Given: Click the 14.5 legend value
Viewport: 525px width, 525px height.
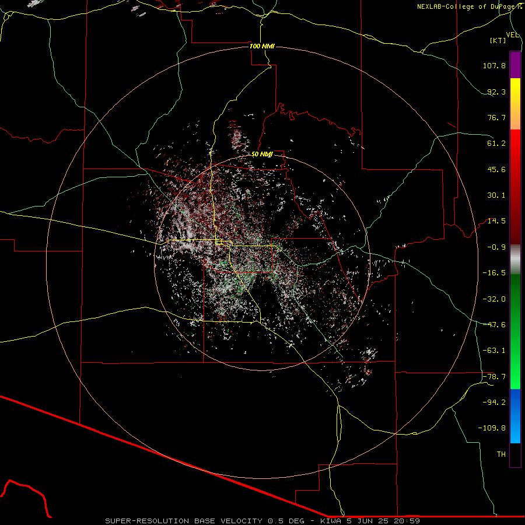Looking at the screenshot, I should click(496, 221).
